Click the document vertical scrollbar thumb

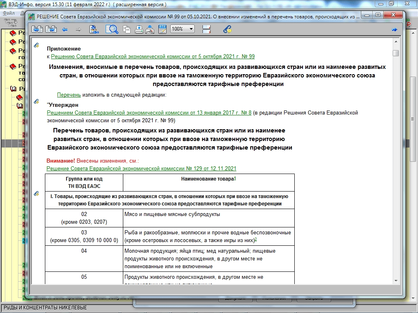click(x=396, y=53)
